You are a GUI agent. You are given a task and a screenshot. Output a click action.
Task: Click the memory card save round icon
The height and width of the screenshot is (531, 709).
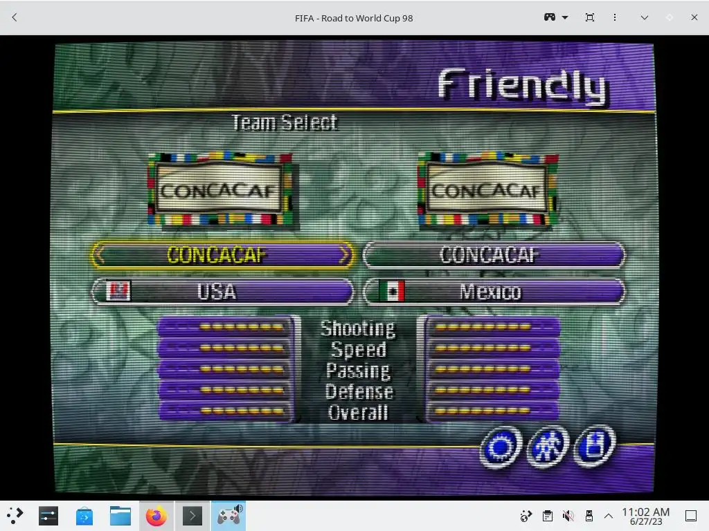[x=595, y=446]
